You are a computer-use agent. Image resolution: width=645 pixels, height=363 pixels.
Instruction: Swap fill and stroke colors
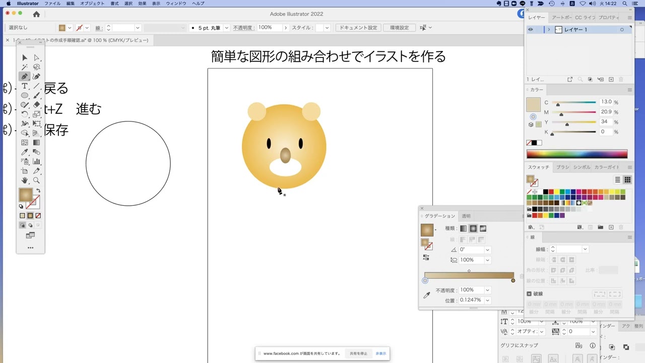38,191
